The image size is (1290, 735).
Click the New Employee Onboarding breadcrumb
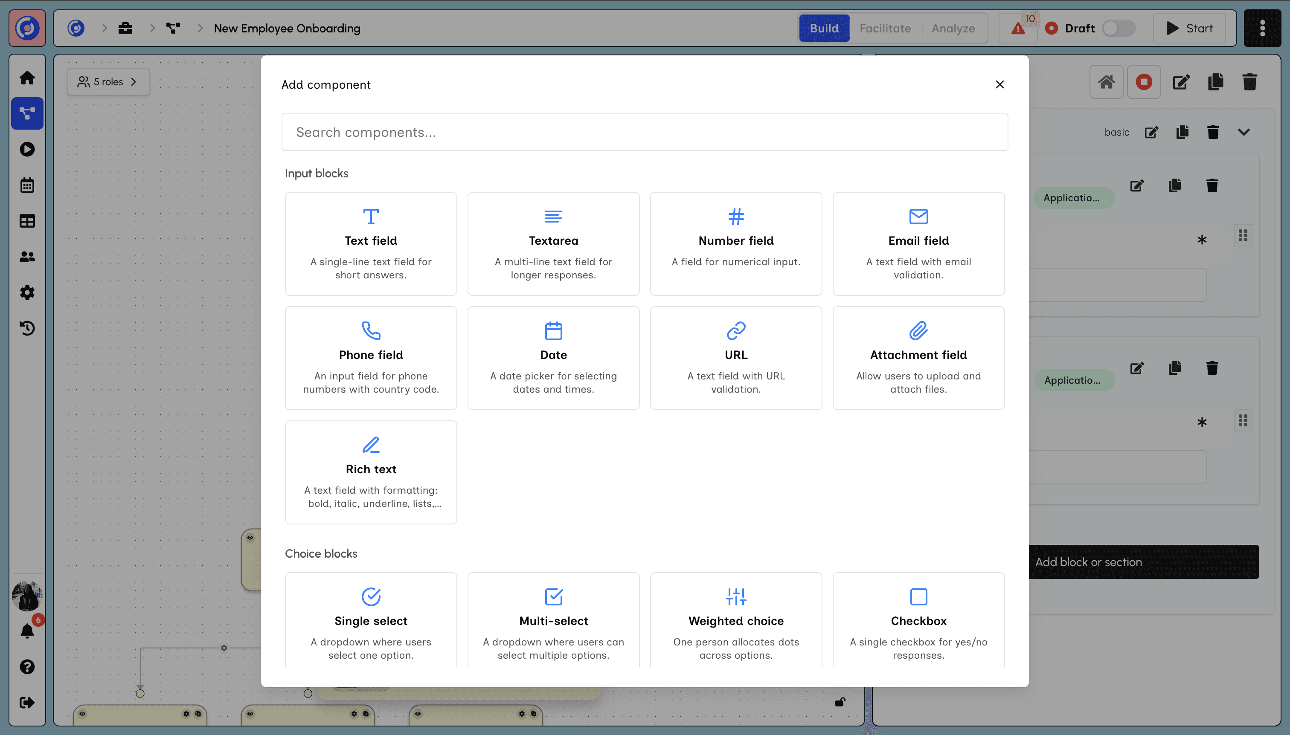tap(287, 28)
